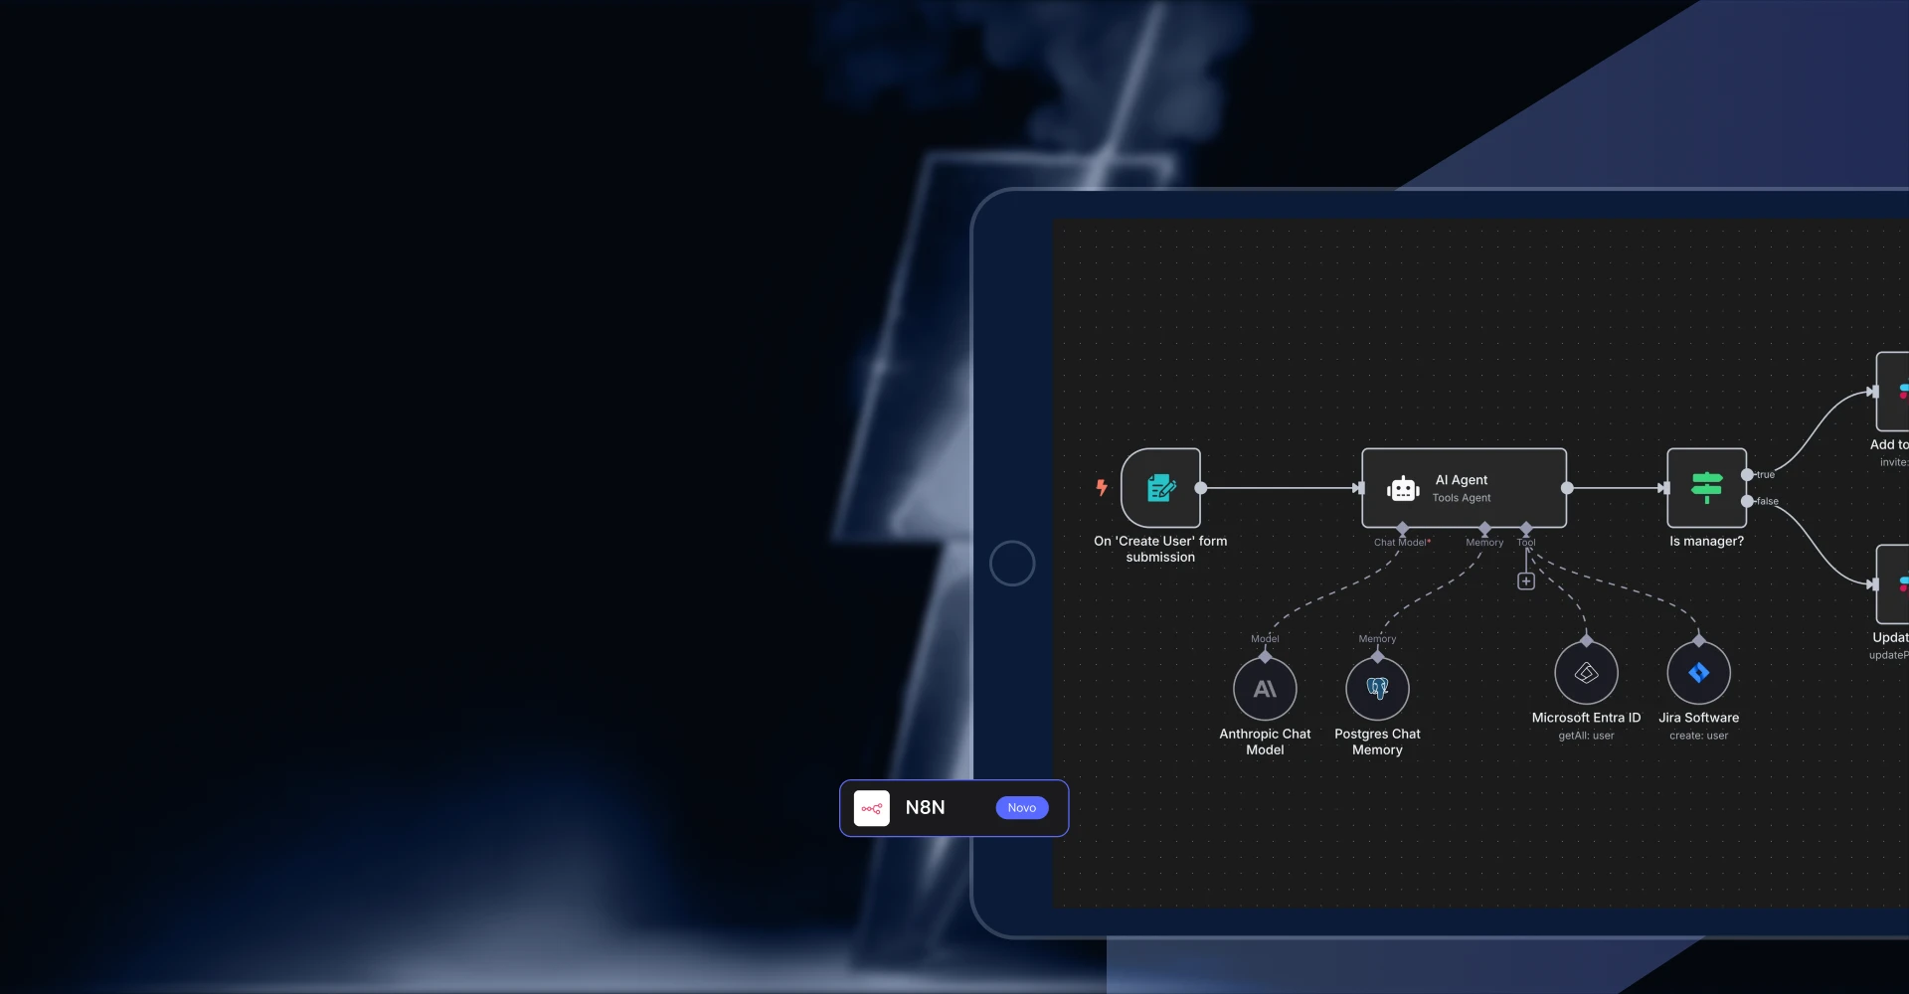Click the 'Create User' form trigger node
The width and height of the screenshot is (1909, 994).
[x=1160, y=488]
